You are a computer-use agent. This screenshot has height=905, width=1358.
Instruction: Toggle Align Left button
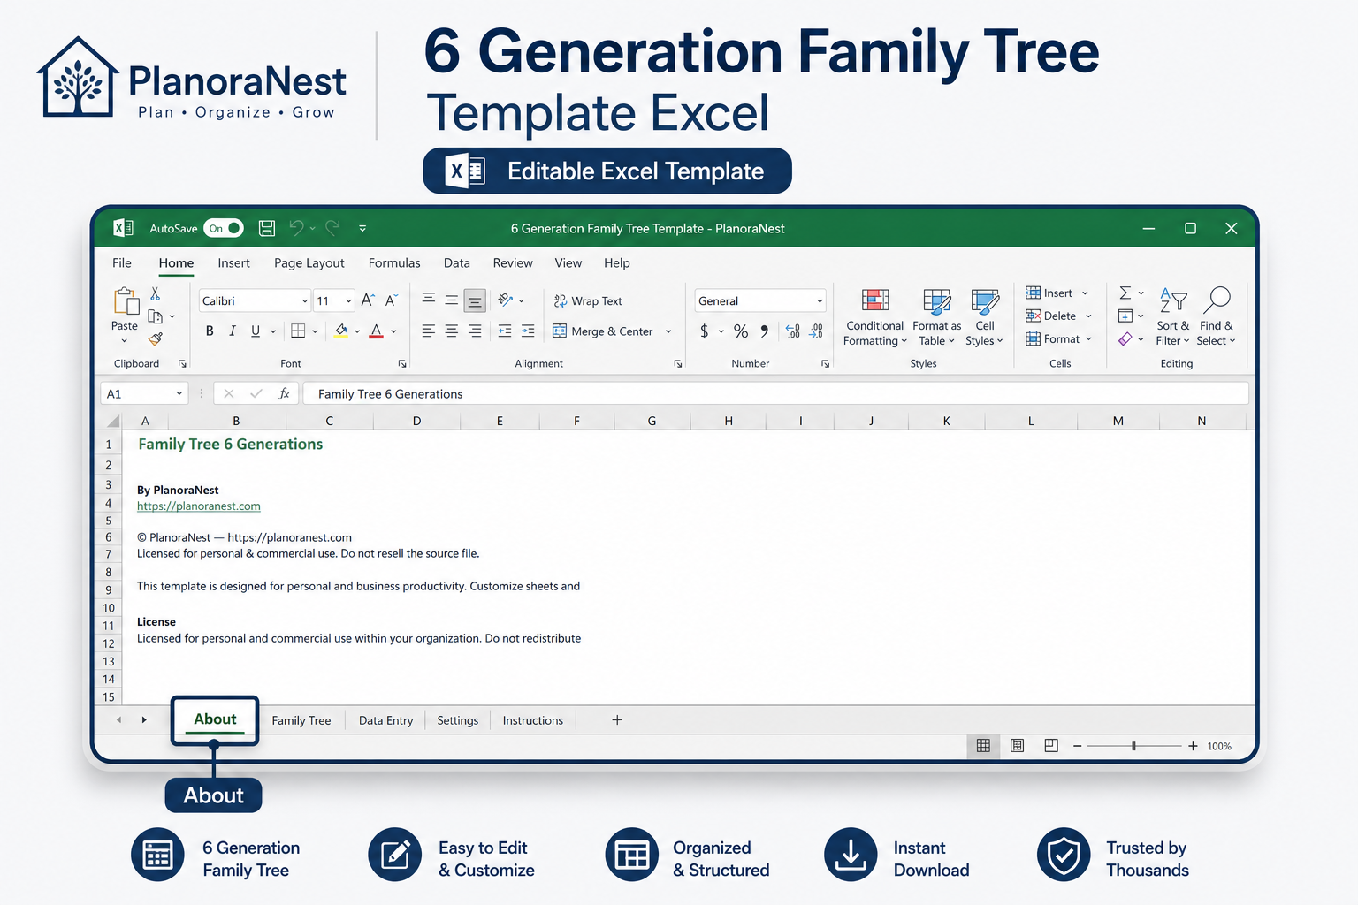point(428,331)
